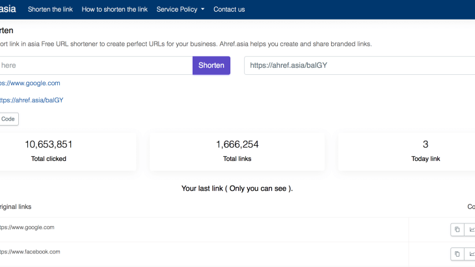This screenshot has height=267, width=475.
Task: Copy the google.com row's short link
Action: (457, 229)
